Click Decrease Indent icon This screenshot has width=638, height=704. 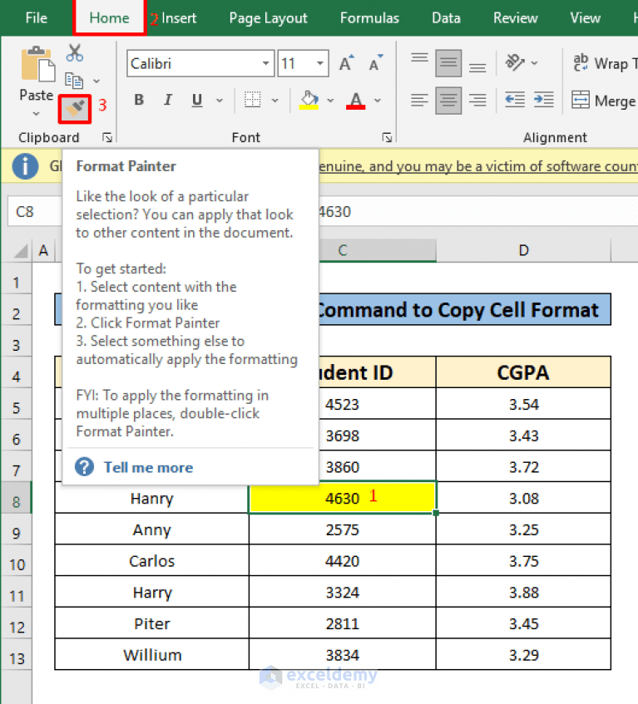[515, 100]
